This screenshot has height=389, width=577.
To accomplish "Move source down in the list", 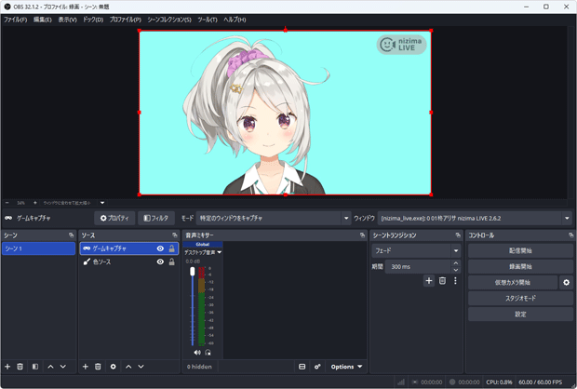I will tap(141, 367).
